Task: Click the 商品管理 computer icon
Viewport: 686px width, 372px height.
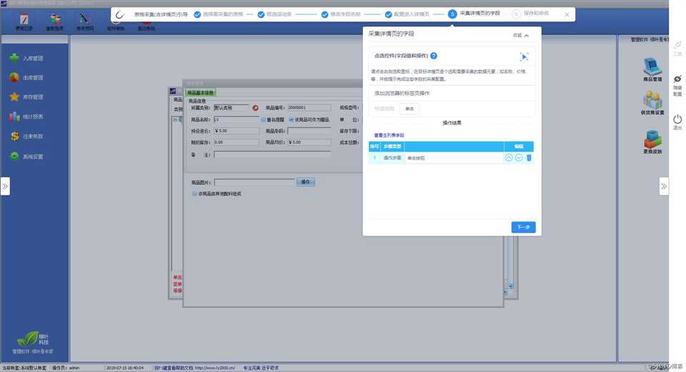Action: point(652,68)
